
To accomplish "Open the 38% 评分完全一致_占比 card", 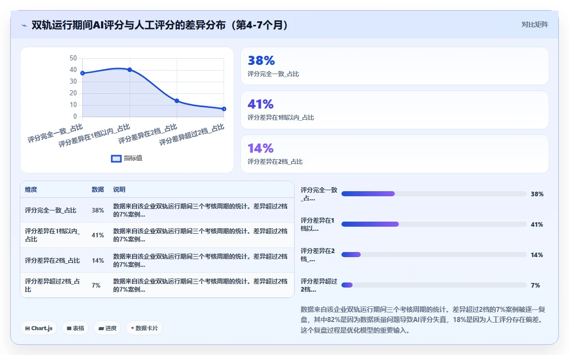I will (x=394, y=66).
